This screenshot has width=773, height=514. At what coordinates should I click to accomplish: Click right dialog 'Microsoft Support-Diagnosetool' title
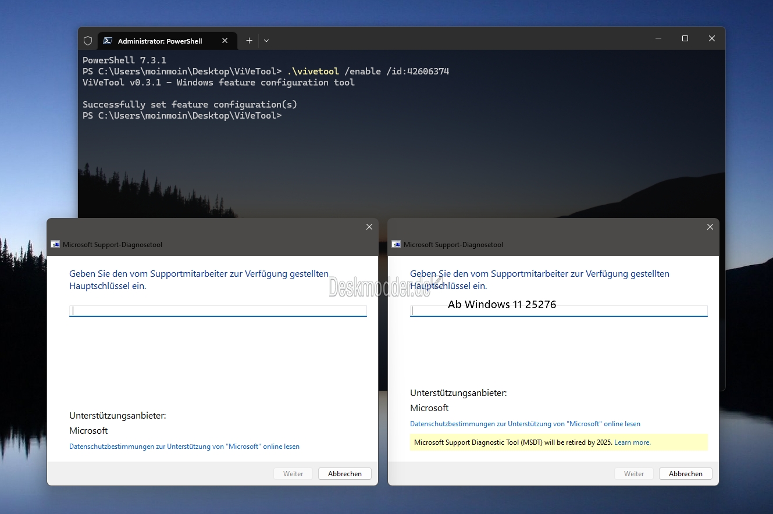coord(454,245)
